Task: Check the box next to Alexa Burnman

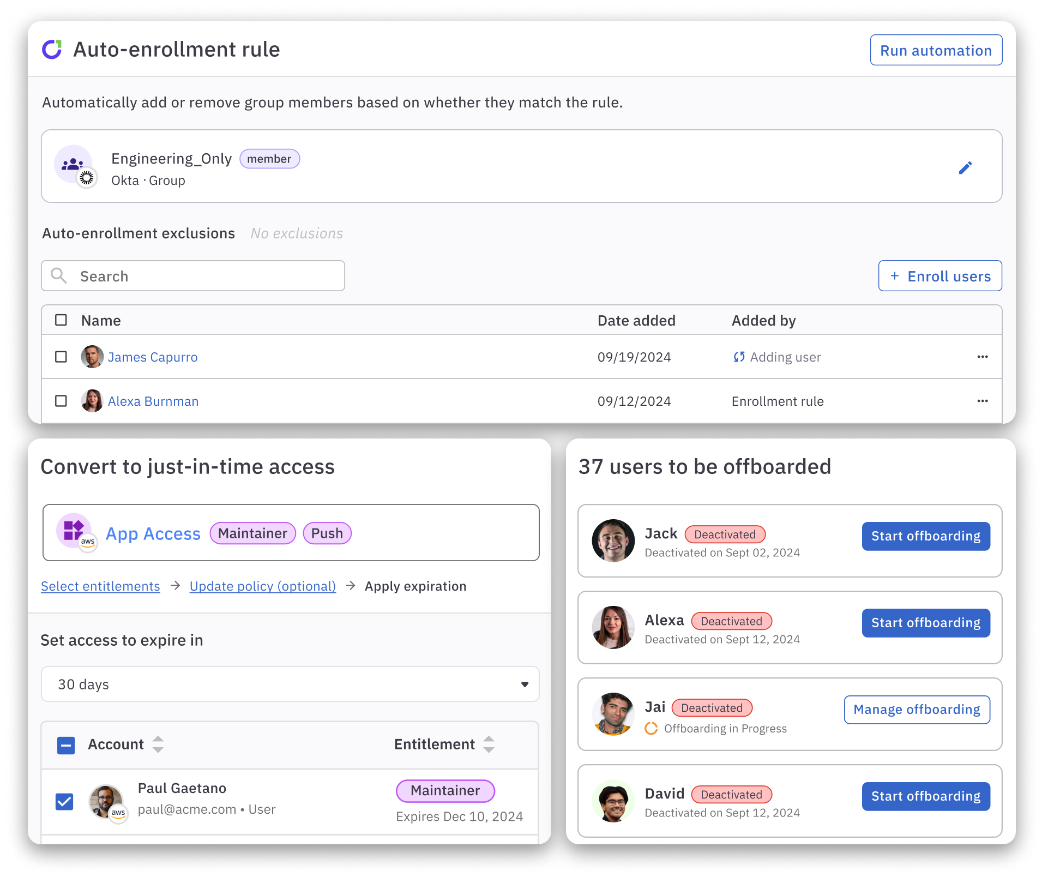Action: coord(61,401)
